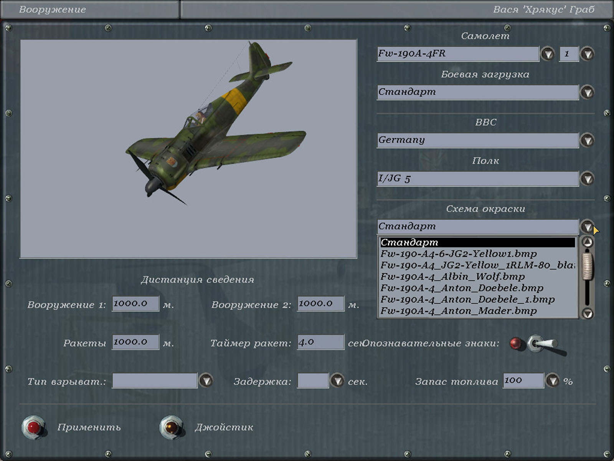The image size is (614, 461).
Task: Click the Вооружение 1 distance field
Action: click(135, 303)
